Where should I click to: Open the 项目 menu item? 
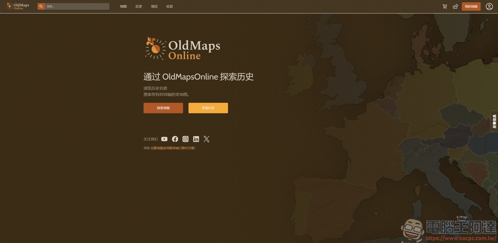coord(154,7)
